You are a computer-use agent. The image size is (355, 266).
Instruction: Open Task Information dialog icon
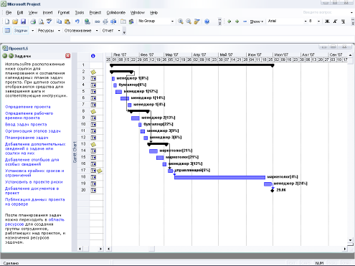(x=123, y=22)
